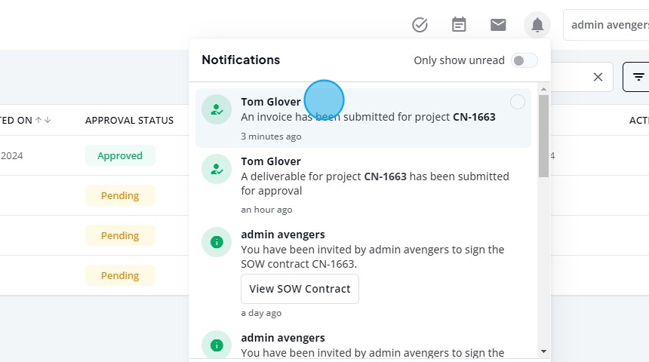Open the invoice submitted notification for CN-1663
This screenshot has width=649, height=362.
368,117
